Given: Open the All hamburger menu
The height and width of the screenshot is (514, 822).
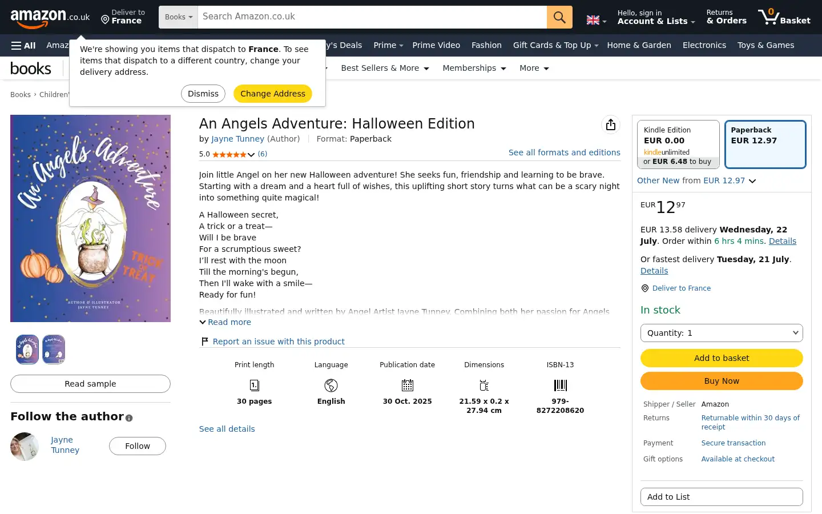Looking at the screenshot, I should pyautogui.click(x=23, y=45).
